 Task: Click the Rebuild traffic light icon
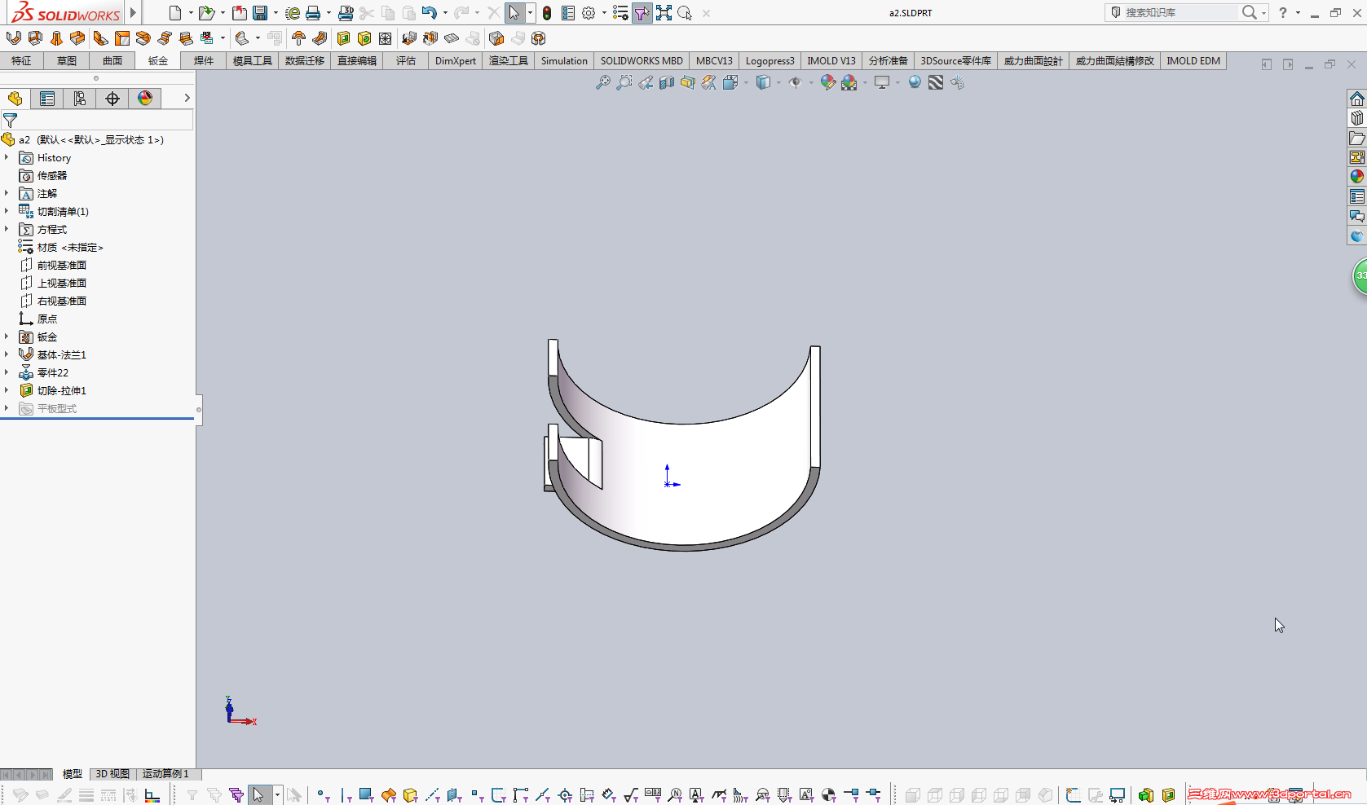pos(547,13)
